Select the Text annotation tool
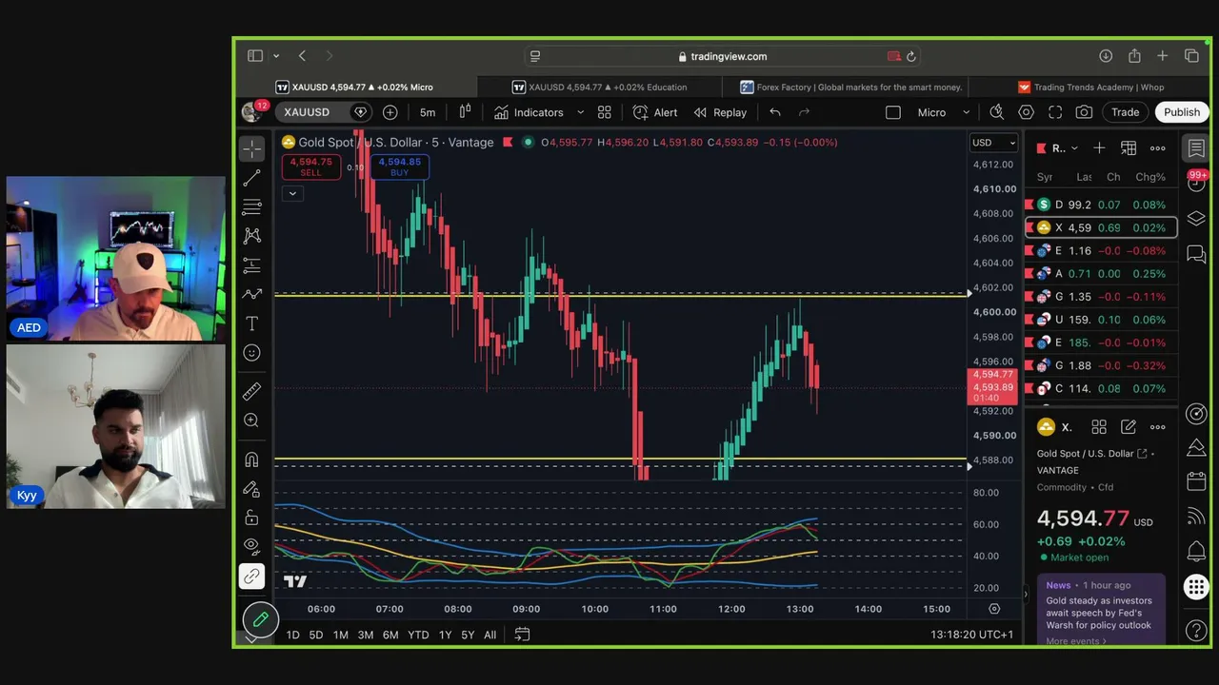 click(x=251, y=323)
